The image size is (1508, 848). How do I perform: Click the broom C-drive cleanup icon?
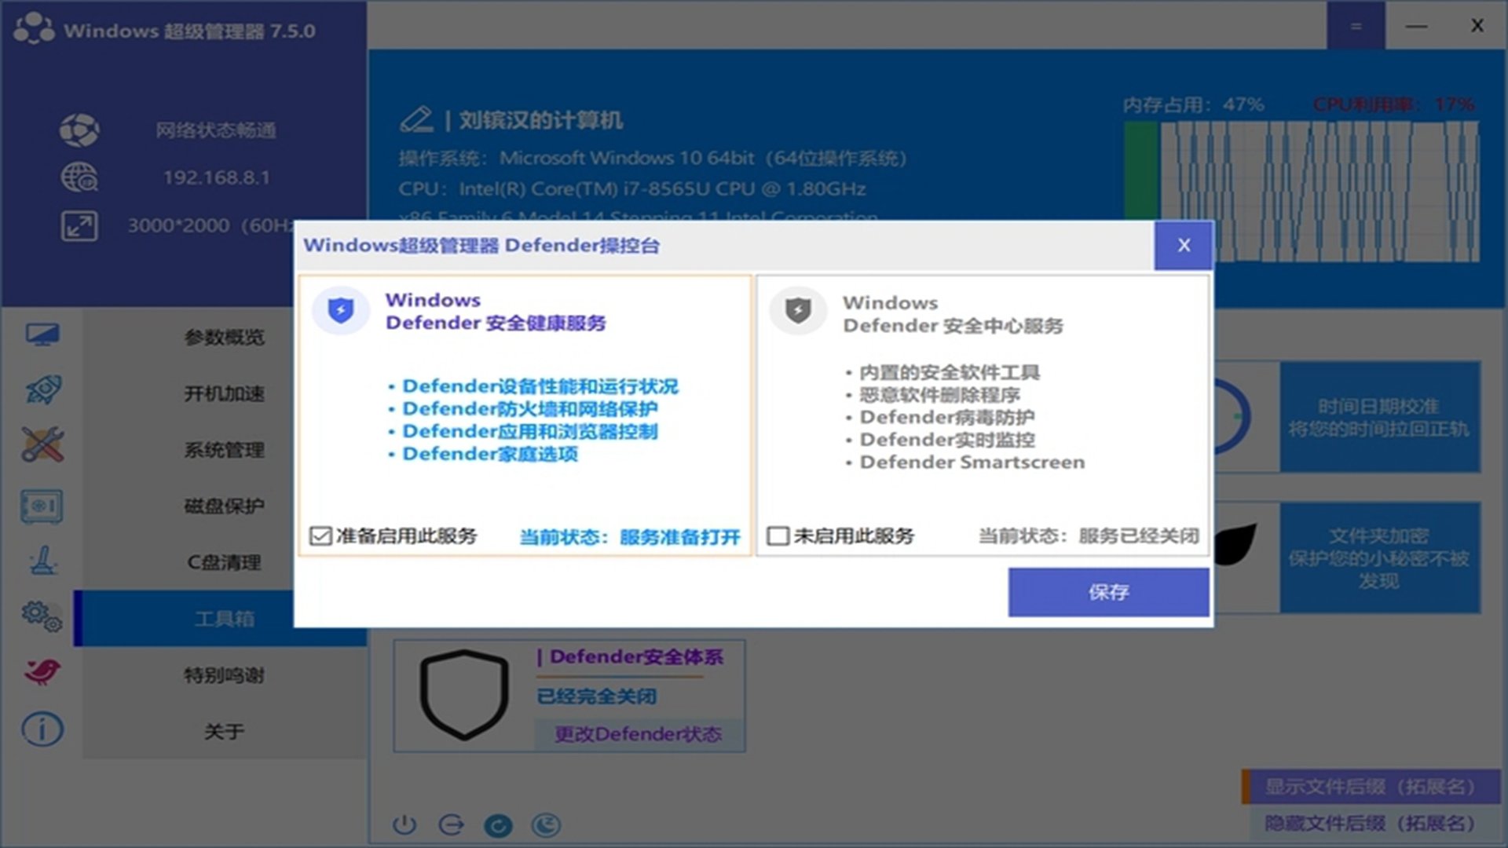click(42, 561)
